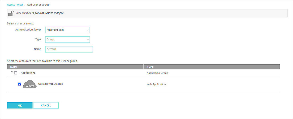Click the 'Select a user or group.' text

(20, 23)
